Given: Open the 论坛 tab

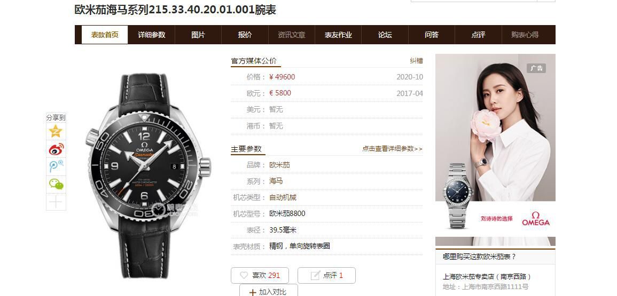Looking at the screenshot, I should click(x=385, y=35).
